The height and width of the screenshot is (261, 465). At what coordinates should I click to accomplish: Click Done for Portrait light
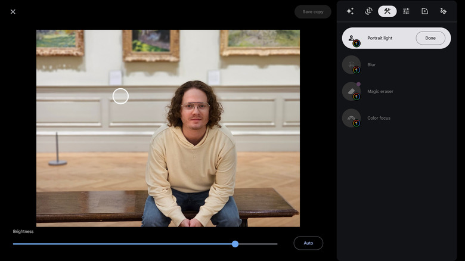[430, 38]
